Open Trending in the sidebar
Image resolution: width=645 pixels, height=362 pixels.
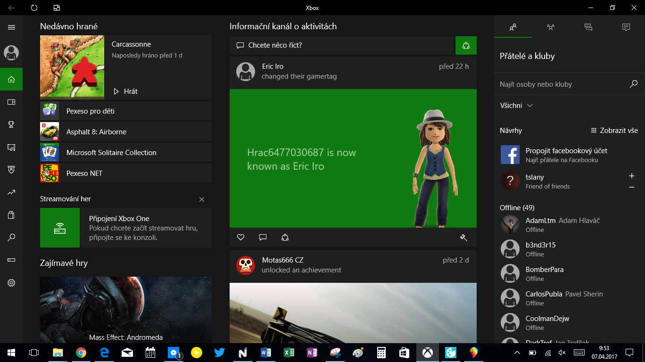click(11, 192)
